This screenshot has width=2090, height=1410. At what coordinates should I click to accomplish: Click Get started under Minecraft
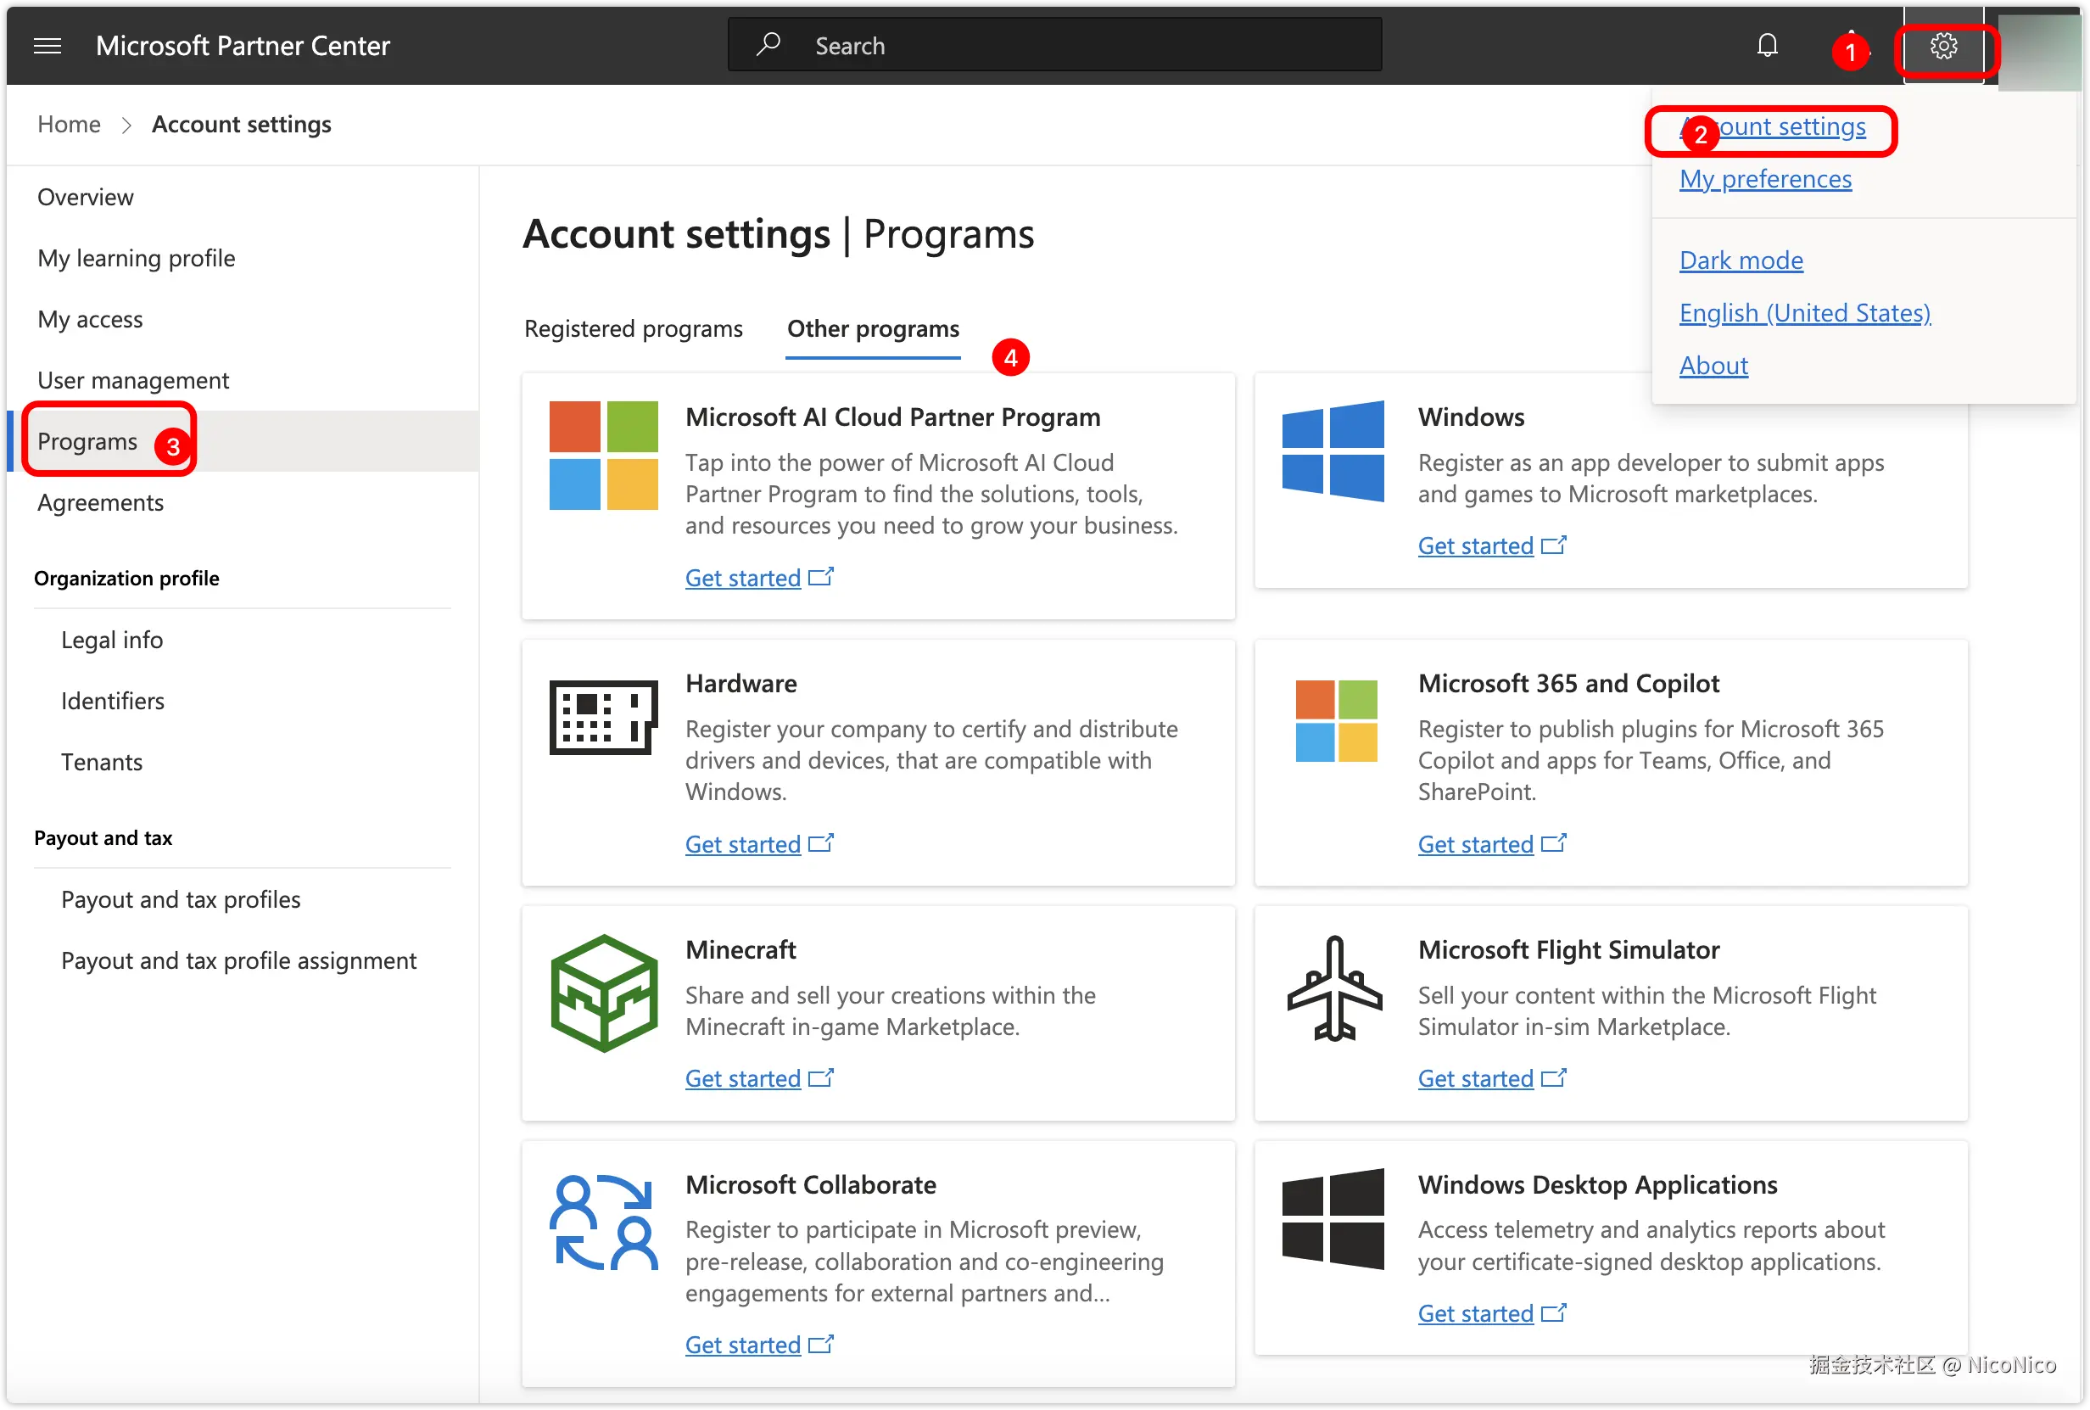coord(742,1078)
